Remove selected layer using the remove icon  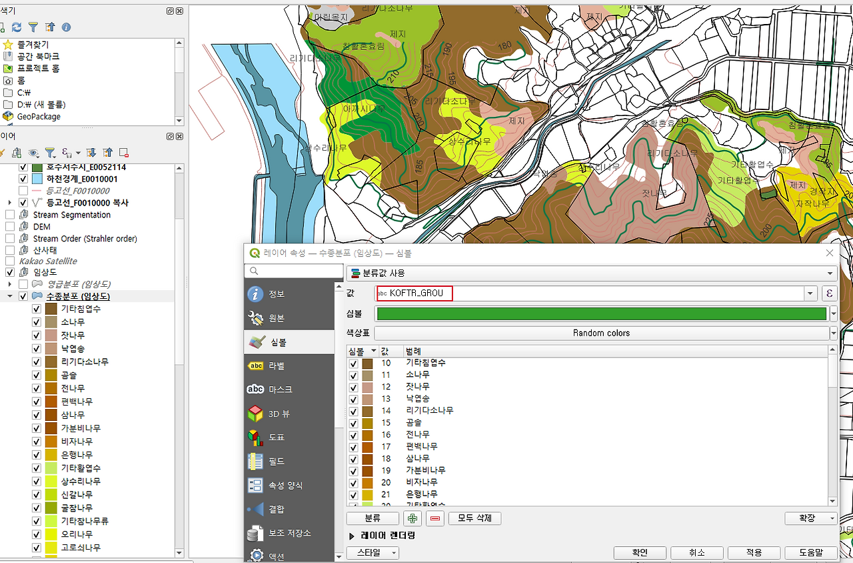(x=123, y=153)
